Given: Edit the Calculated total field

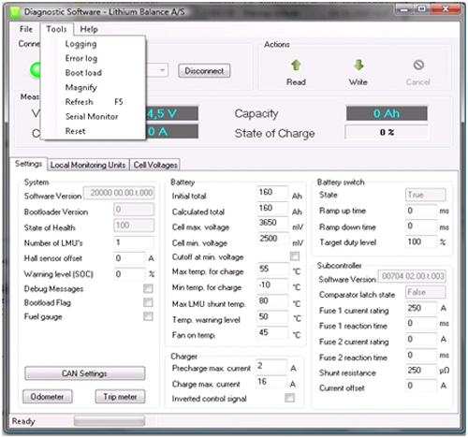Looking at the screenshot, I should point(272,208).
